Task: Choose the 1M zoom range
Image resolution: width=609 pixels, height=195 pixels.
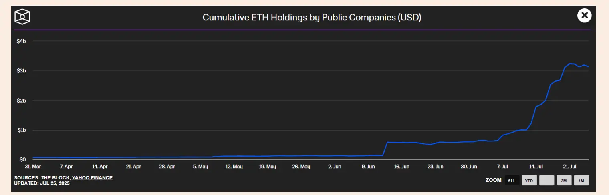Action: [581, 181]
